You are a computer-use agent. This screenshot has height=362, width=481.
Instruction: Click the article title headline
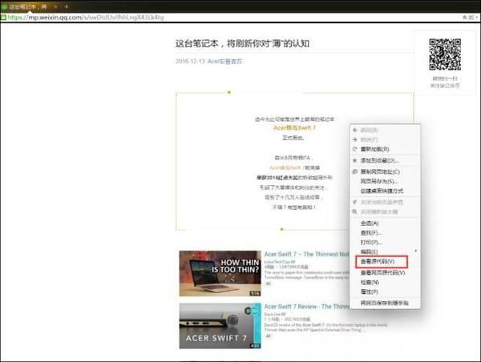point(242,43)
